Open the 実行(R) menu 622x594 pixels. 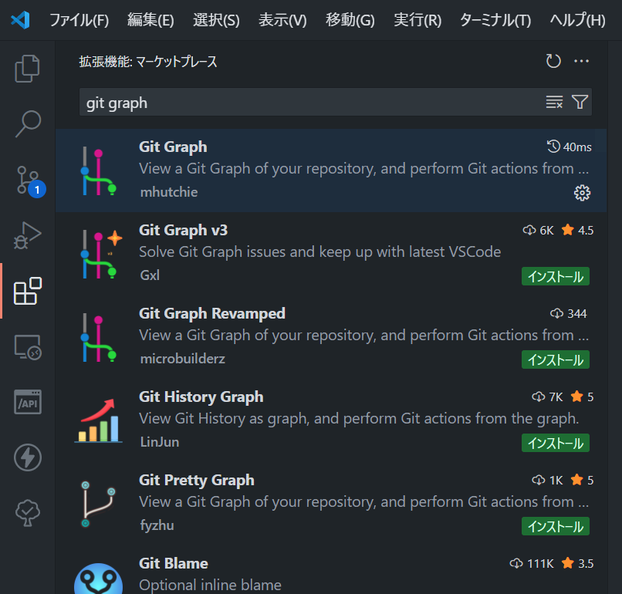(417, 20)
